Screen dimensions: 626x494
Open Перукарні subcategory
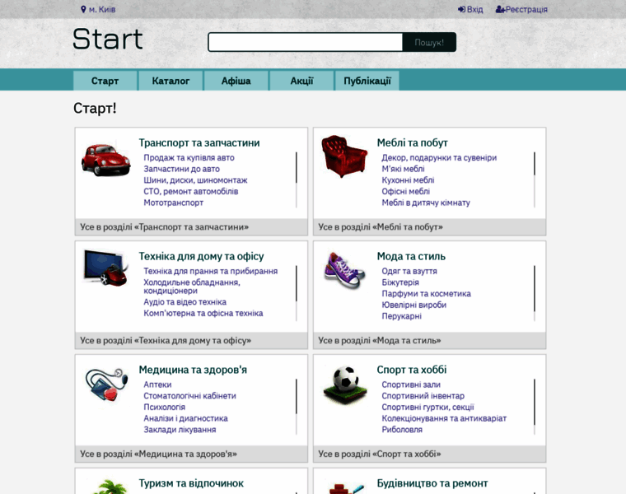pos(401,315)
